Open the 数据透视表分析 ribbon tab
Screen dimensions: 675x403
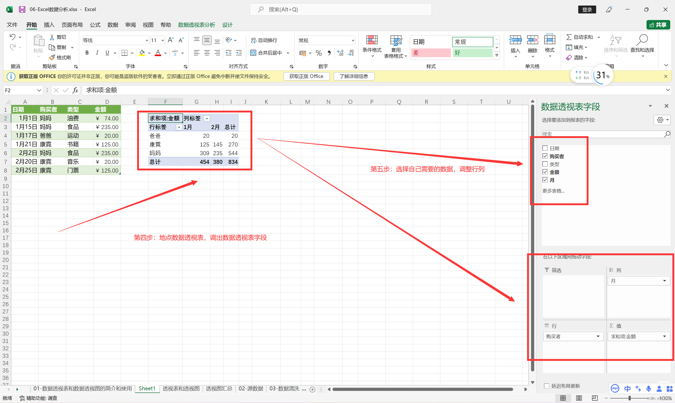click(196, 25)
